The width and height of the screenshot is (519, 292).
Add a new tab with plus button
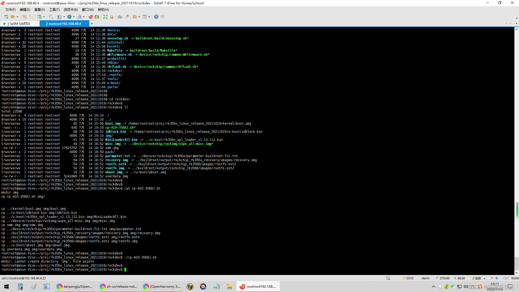92,24
